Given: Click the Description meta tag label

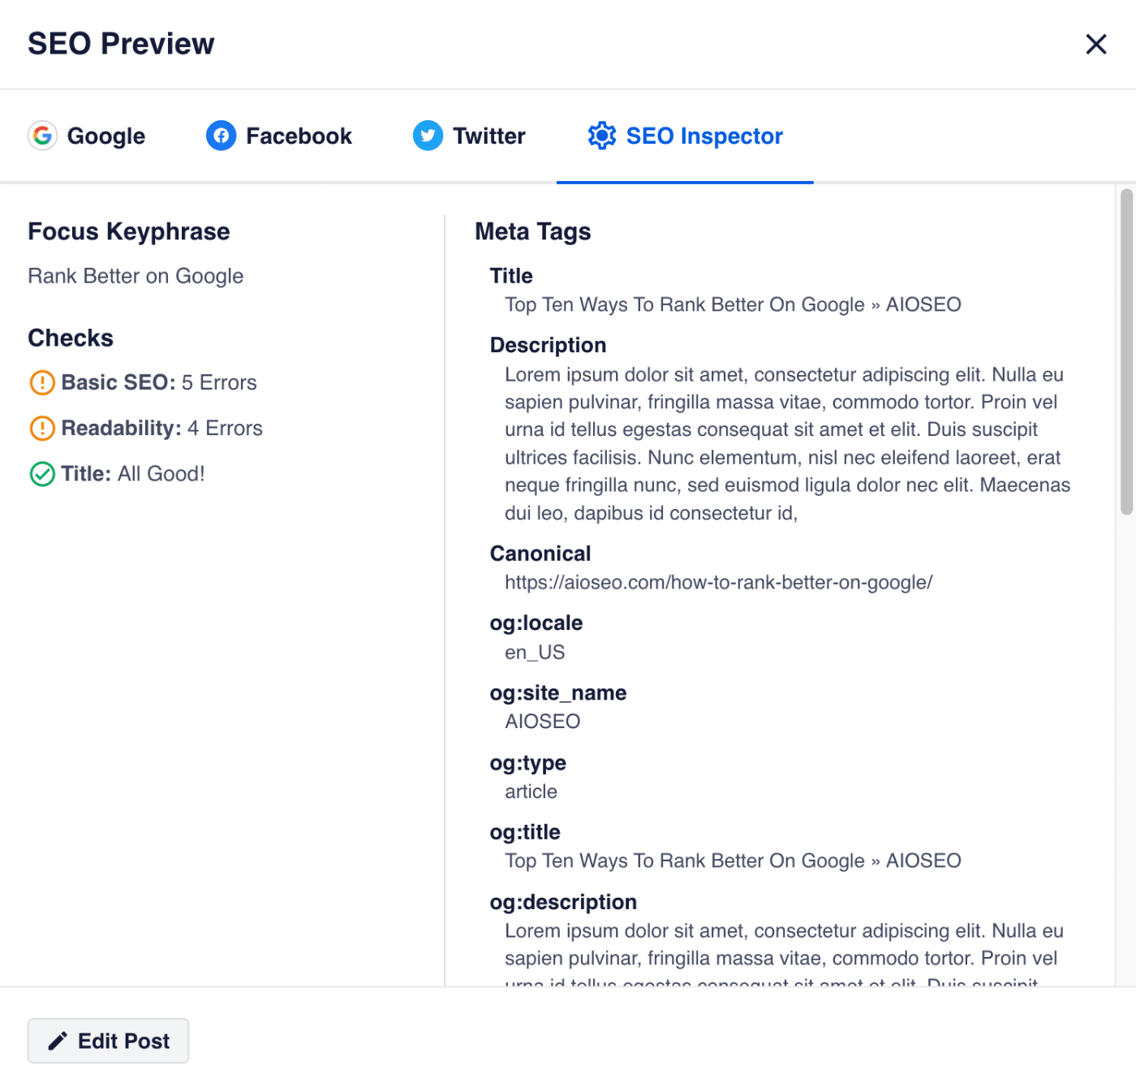Looking at the screenshot, I should tap(549, 345).
